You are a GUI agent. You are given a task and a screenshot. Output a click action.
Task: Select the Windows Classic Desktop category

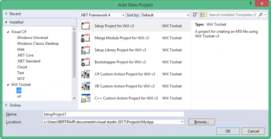click(x=38, y=44)
